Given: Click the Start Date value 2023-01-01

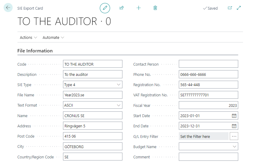Looking at the screenshot, I should pos(190,116).
